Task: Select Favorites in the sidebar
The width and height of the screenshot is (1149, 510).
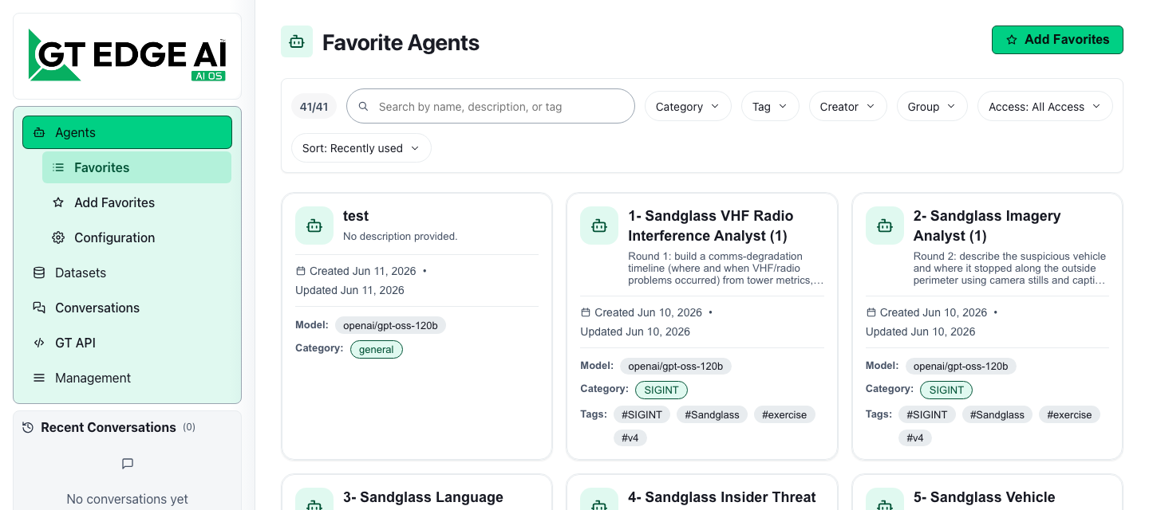Action: (x=136, y=167)
